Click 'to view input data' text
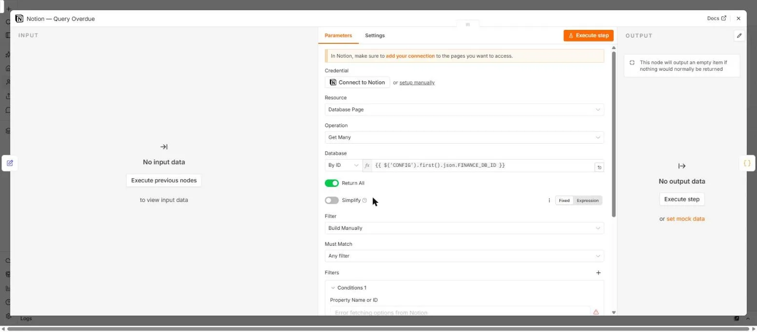 click(x=164, y=200)
